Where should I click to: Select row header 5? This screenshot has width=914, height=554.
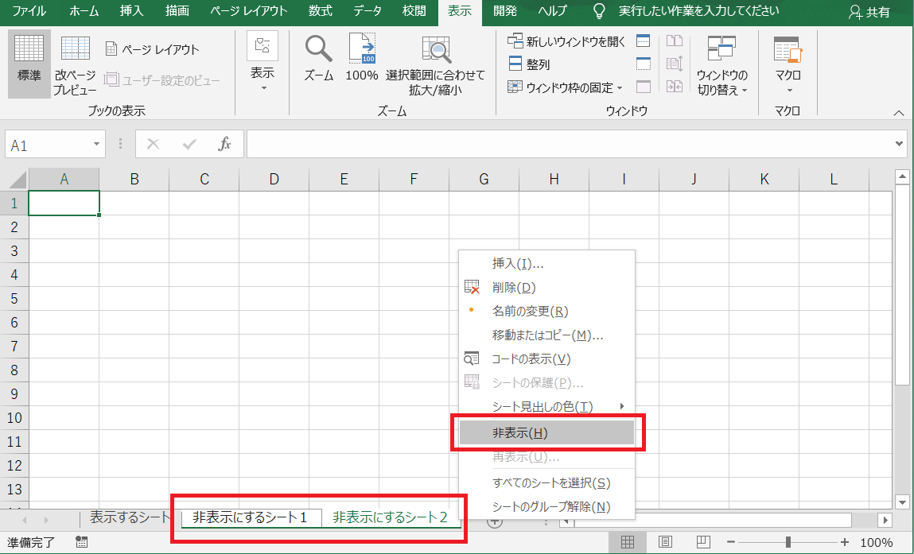[x=14, y=298]
